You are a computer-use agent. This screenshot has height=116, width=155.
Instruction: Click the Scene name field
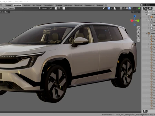150,5
